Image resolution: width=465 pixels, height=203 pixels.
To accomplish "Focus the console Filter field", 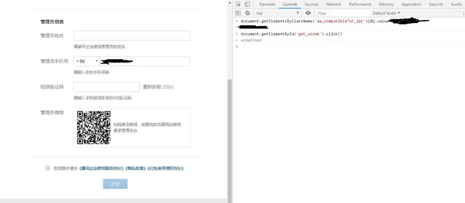I will pos(343,13).
